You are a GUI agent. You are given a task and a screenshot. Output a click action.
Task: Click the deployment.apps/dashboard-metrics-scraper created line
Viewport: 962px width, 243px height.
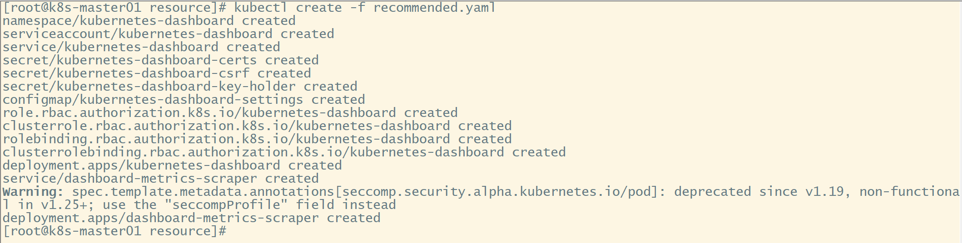tap(192, 219)
